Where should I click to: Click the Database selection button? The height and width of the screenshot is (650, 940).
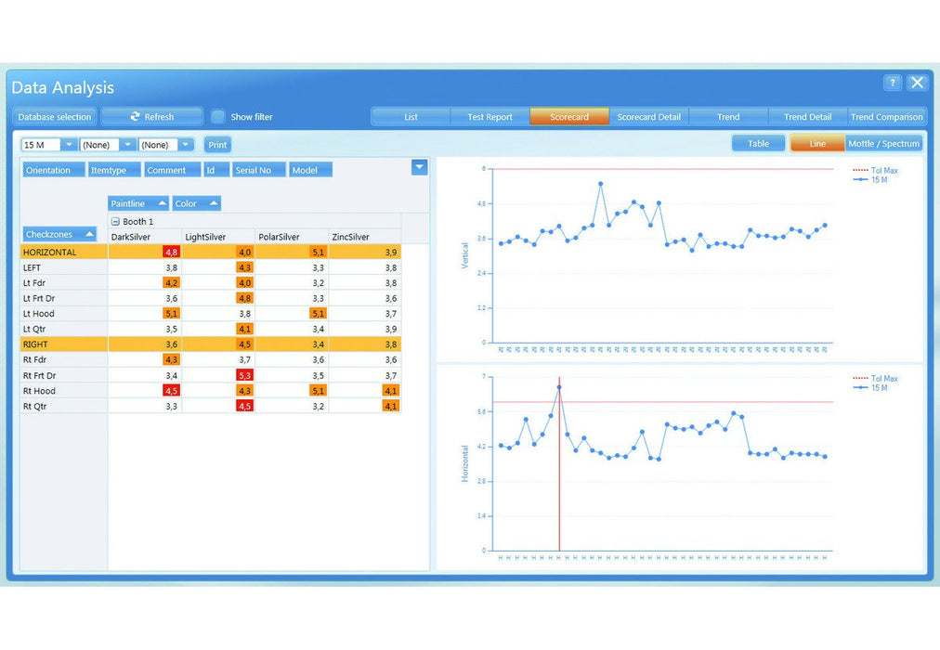pyautogui.click(x=55, y=117)
